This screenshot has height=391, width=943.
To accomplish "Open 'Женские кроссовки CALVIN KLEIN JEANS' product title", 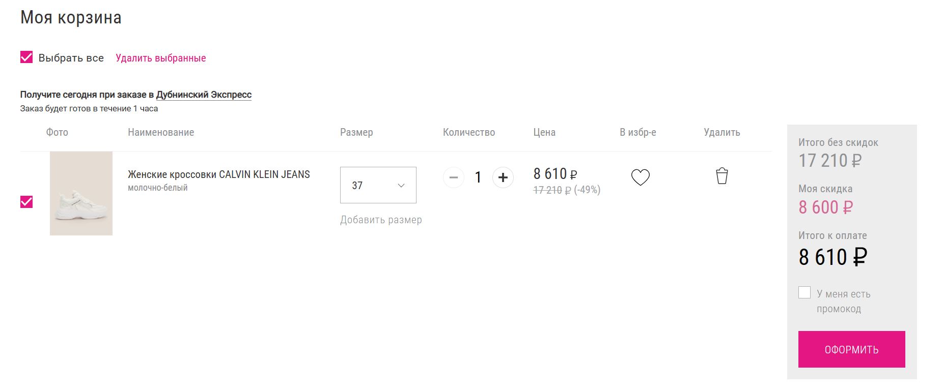I will [x=219, y=174].
